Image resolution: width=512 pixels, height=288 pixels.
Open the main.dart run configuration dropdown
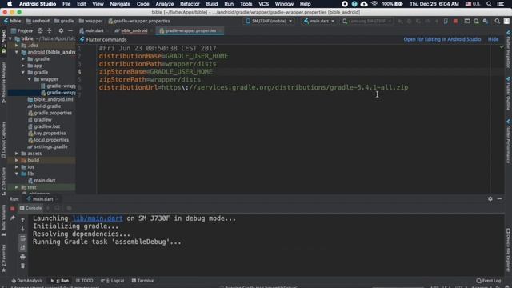pyautogui.click(x=319, y=22)
